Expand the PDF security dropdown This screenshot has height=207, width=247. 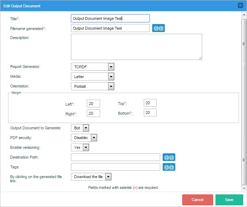coord(84,138)
